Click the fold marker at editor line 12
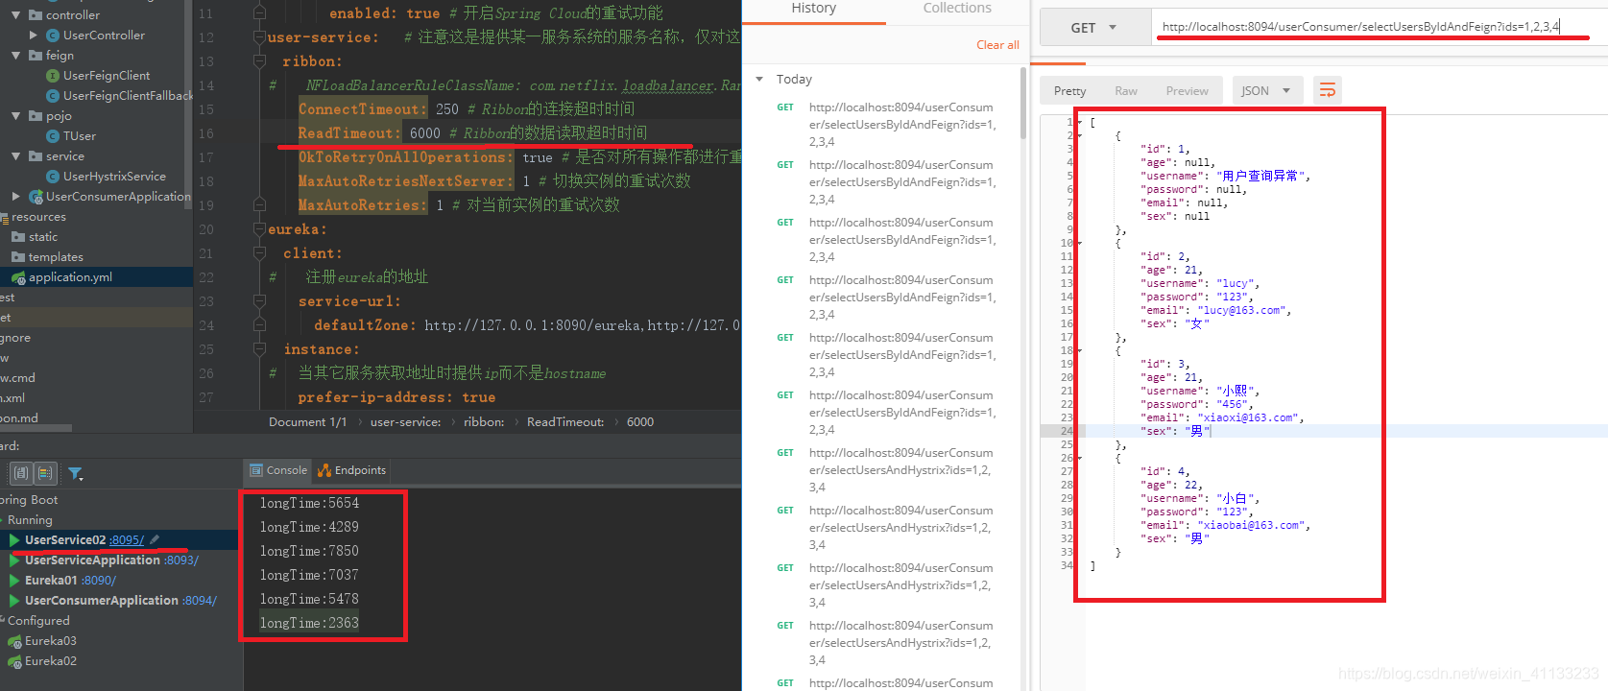The width and height of the screenshot is (1608, 691). (x=259, y=37)
